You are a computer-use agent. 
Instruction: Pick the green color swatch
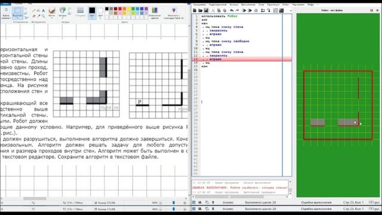coord(133,9)
